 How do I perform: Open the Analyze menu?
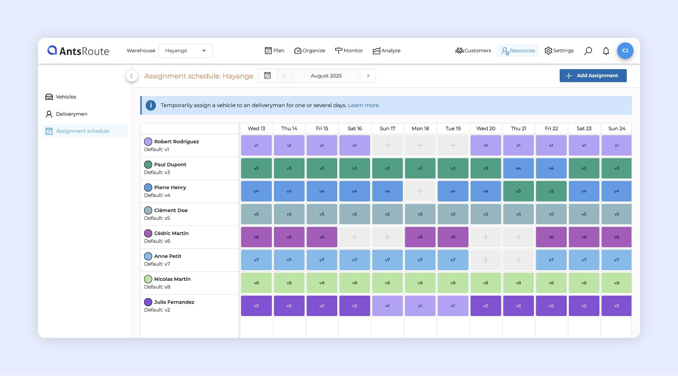pos(386,50)
